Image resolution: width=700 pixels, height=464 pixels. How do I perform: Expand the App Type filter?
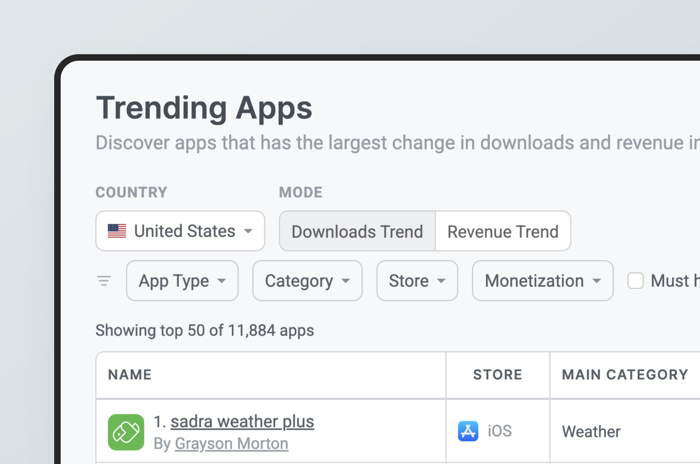pyautogui.click(x=182, y=281)
